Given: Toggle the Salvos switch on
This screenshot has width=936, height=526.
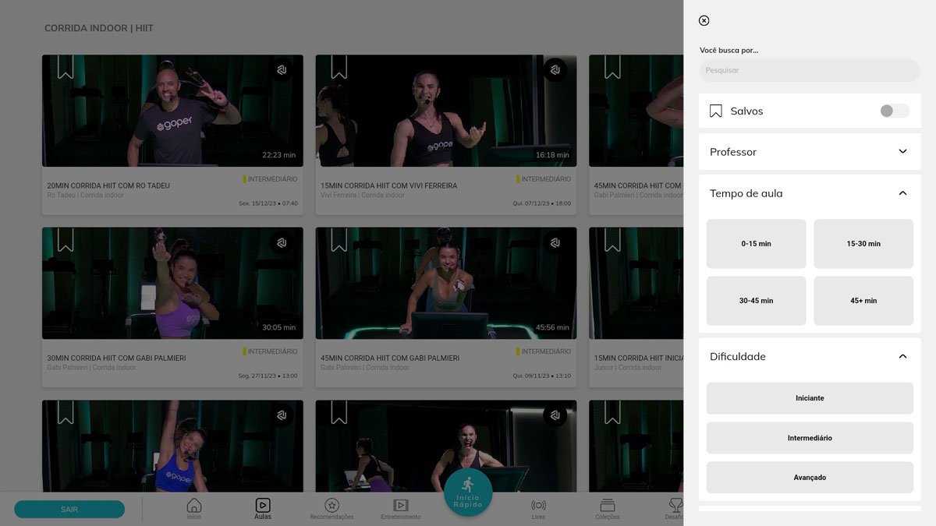Looking at the screenshot, I should coord(894,111).
